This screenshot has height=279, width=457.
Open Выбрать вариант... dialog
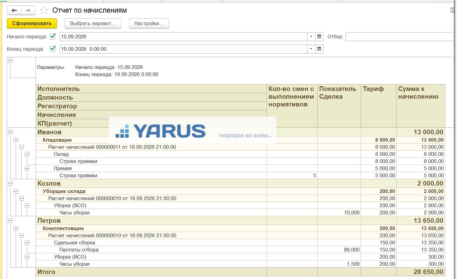tap(93, 24)
